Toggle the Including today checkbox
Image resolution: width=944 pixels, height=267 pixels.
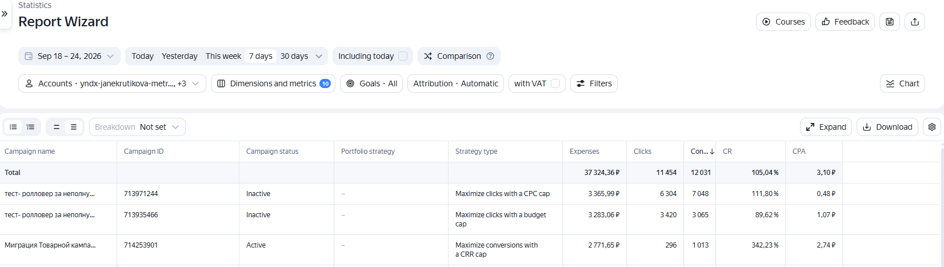tap(403, 56)
